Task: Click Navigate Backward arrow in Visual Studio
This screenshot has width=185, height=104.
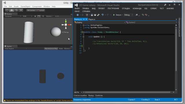Action: 77,15
